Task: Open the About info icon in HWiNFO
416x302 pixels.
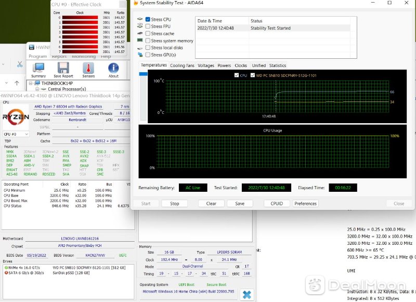Action: point(113,68)
